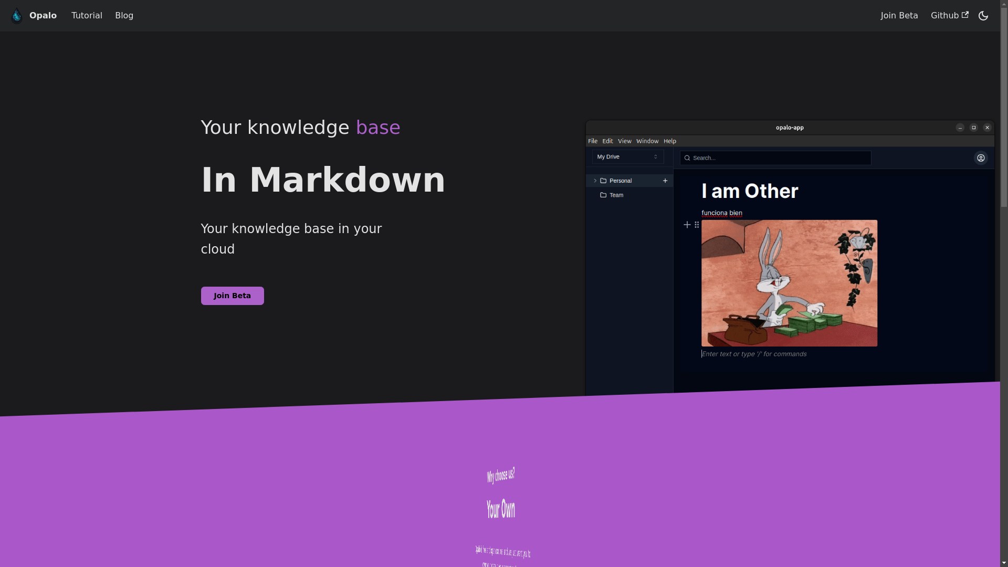
Task: Click the scrollbar down arrow
Action: (1004, 563)
